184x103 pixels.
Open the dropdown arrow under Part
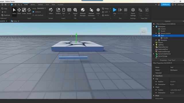(64, 15)
